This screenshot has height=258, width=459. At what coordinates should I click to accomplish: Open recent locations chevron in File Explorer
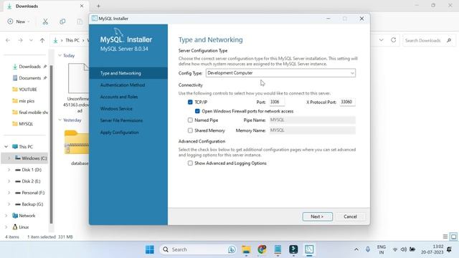pos(31,40)
